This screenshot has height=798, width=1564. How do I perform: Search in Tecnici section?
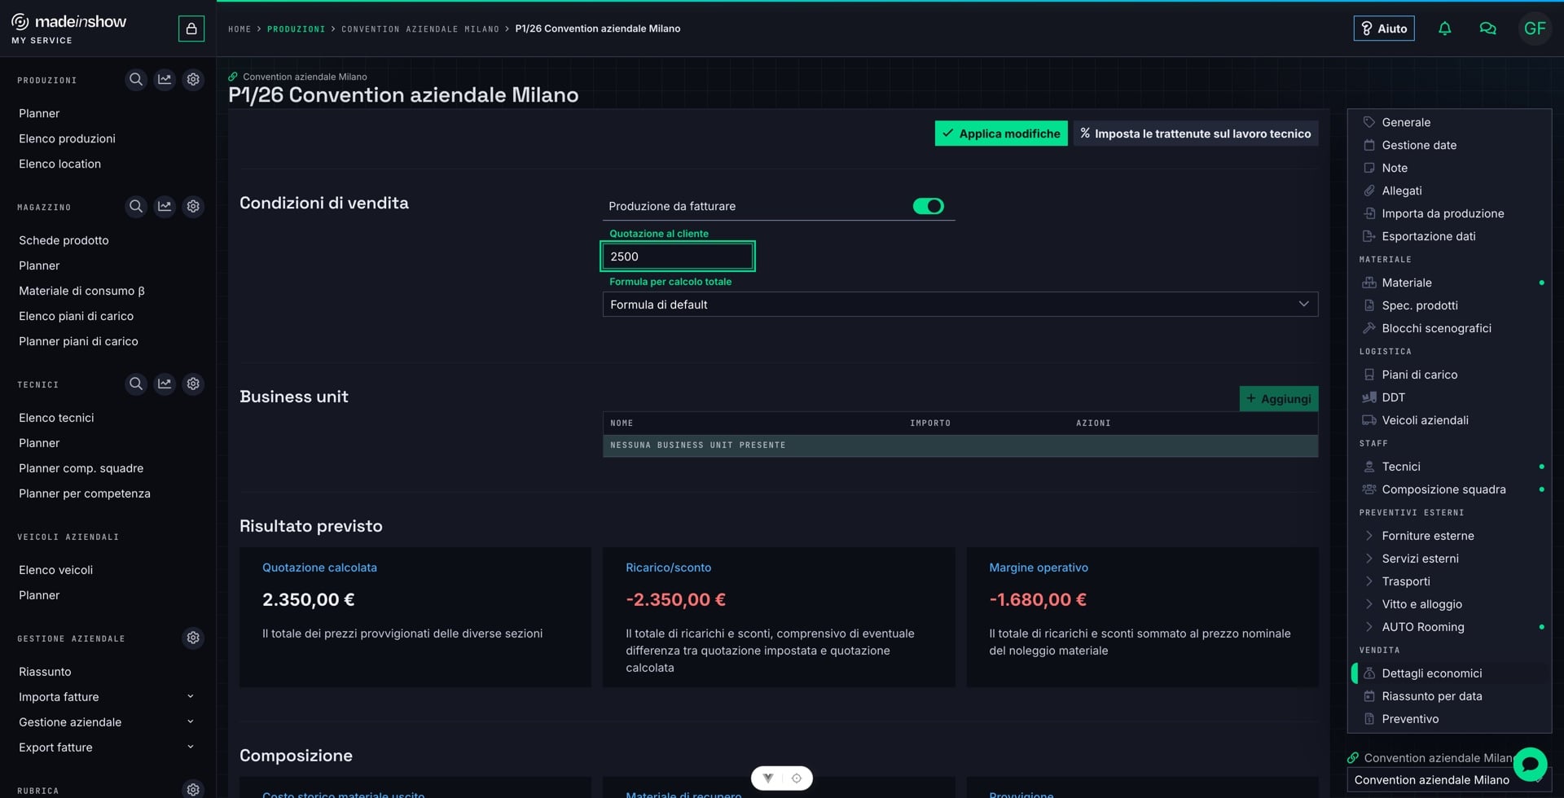(x=136, y=384)
